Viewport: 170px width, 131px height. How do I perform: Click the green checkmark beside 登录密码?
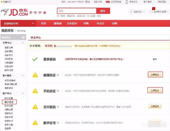pos(35,59)
